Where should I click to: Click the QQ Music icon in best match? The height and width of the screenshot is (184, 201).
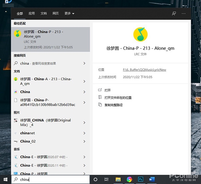pyautogui.click(x=17, y=33)
